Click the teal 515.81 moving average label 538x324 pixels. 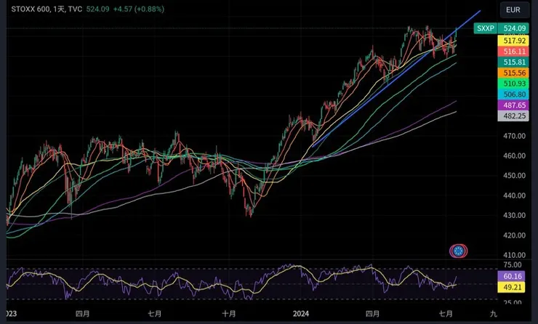(x=513, y=62)
